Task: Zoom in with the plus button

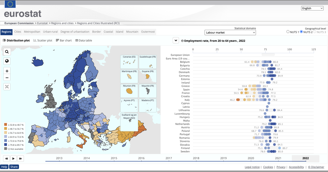Action: 7,71
